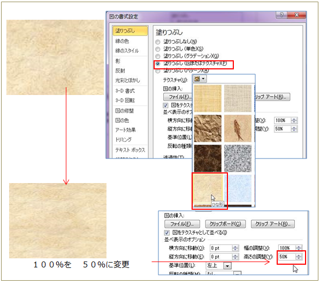Choose the dark brown walnut texture

pos(208,159)
